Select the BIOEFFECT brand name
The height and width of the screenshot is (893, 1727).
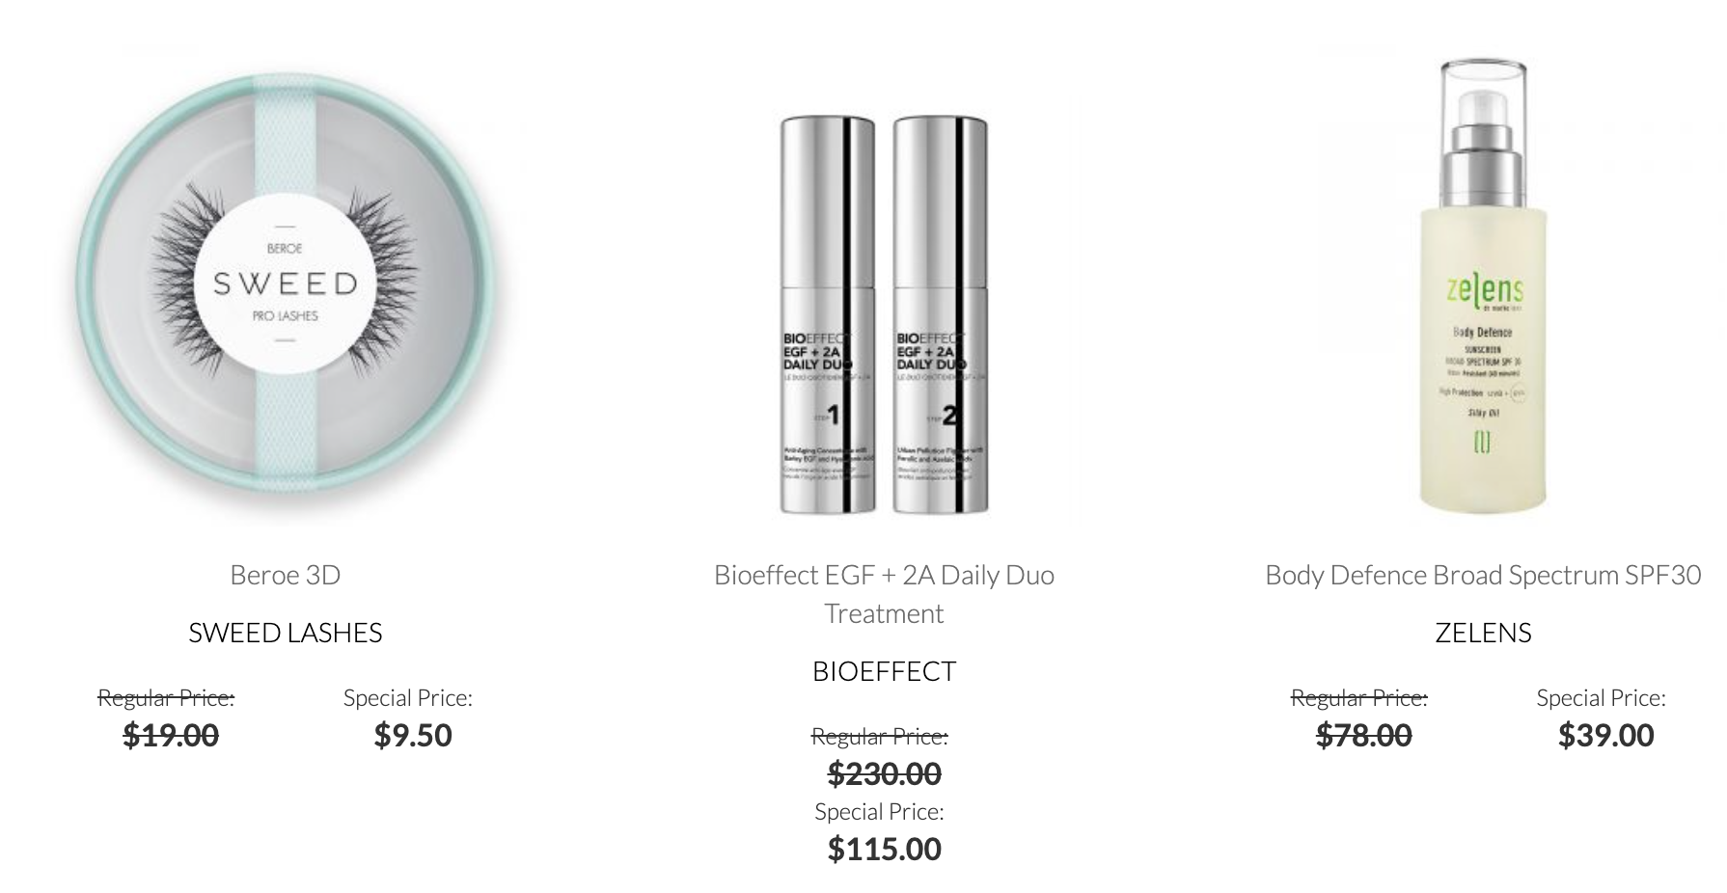(884, 671)
